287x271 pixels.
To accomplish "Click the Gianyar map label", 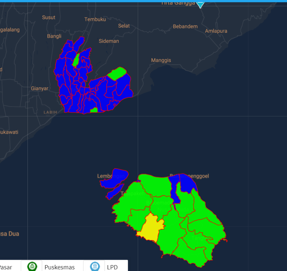I will point(40,88).
